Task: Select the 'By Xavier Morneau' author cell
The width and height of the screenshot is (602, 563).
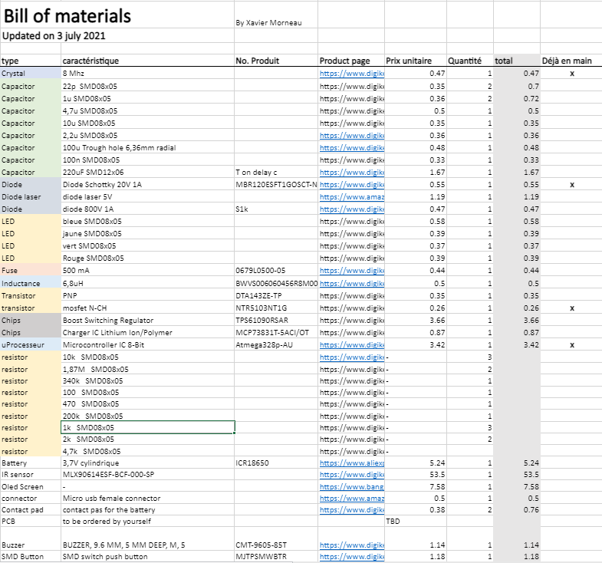Action: click(x=268, y=23)
